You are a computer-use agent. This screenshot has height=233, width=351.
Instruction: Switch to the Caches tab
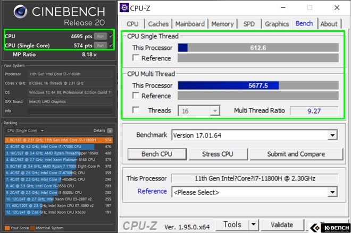[158, 24]
